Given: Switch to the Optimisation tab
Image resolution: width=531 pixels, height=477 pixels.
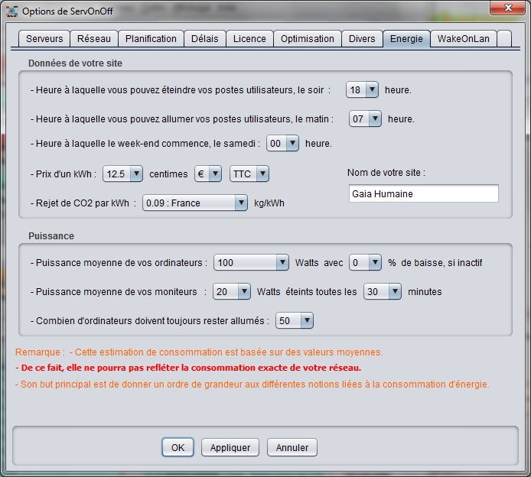Looking at the screenshot, I should click(307, 39).
